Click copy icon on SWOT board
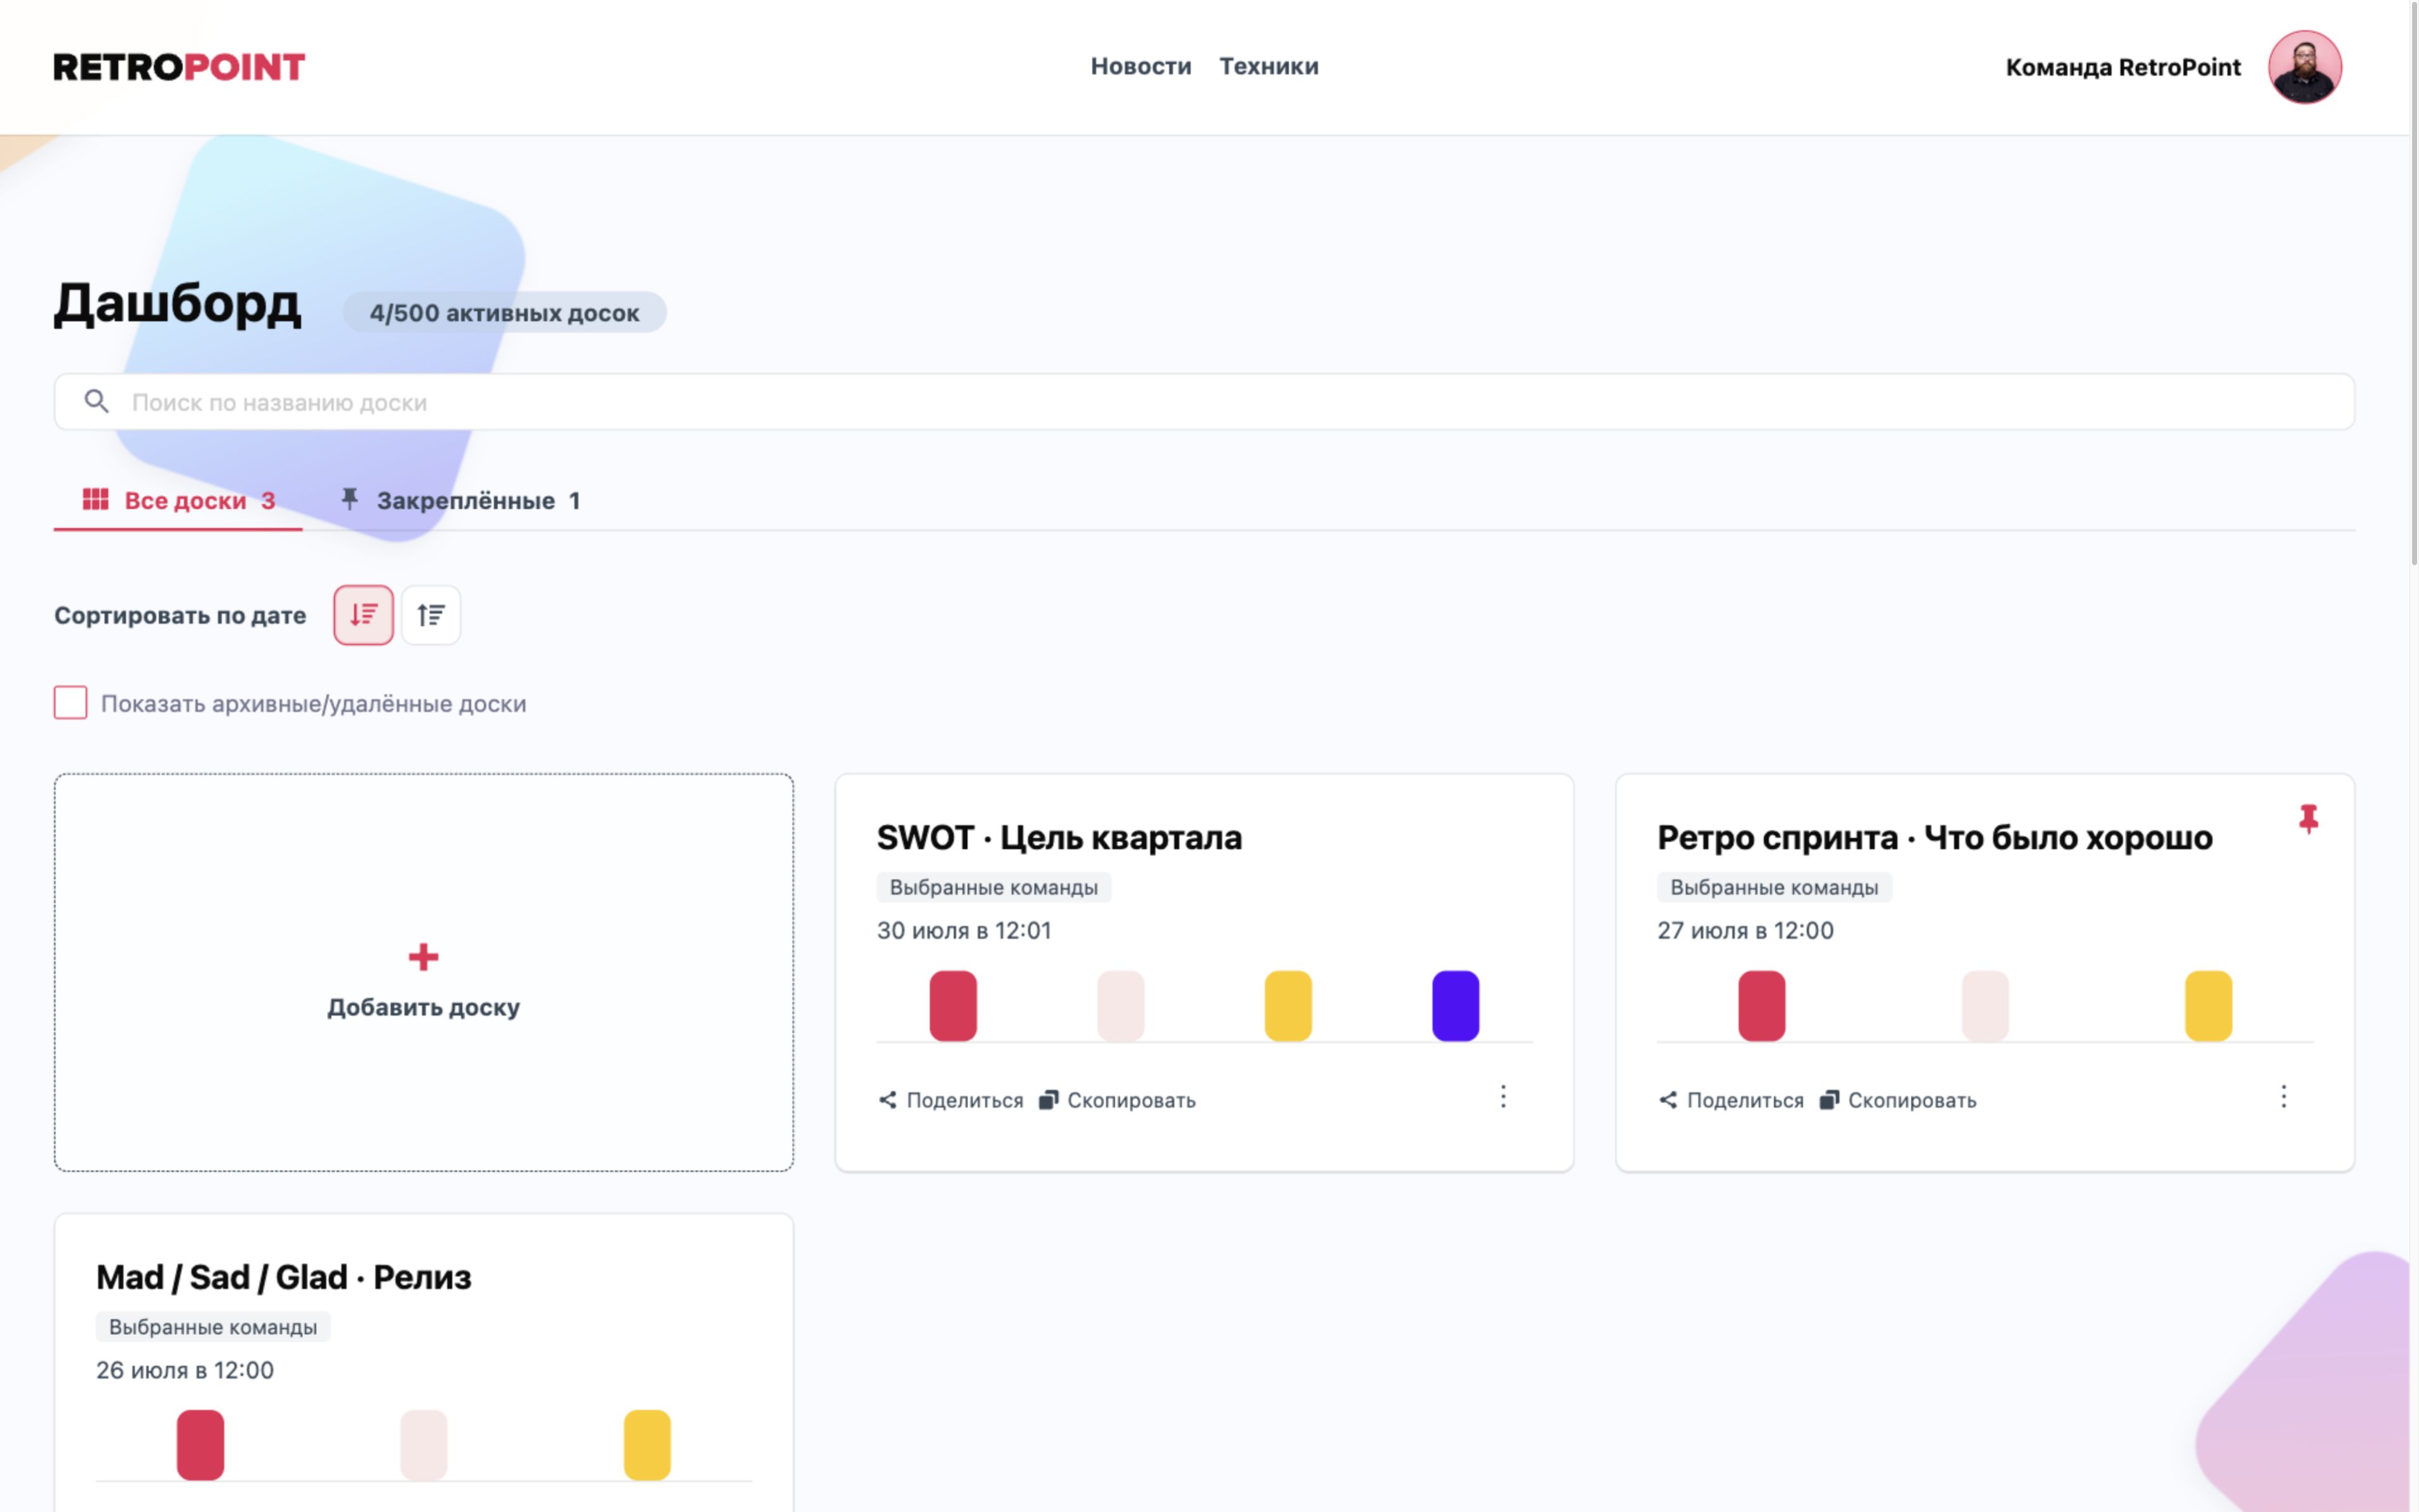2419x1512 pixels. coord(1048,1100)
